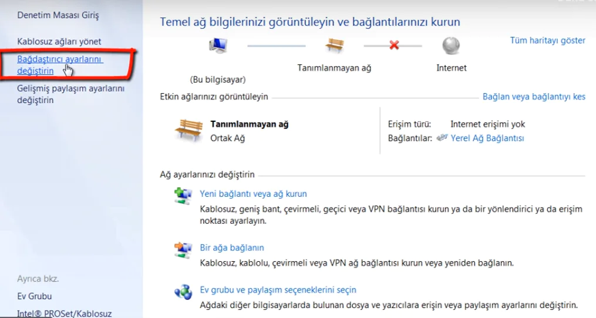
Task: Click the Erişim türü: label
Action: click(409, 124)
